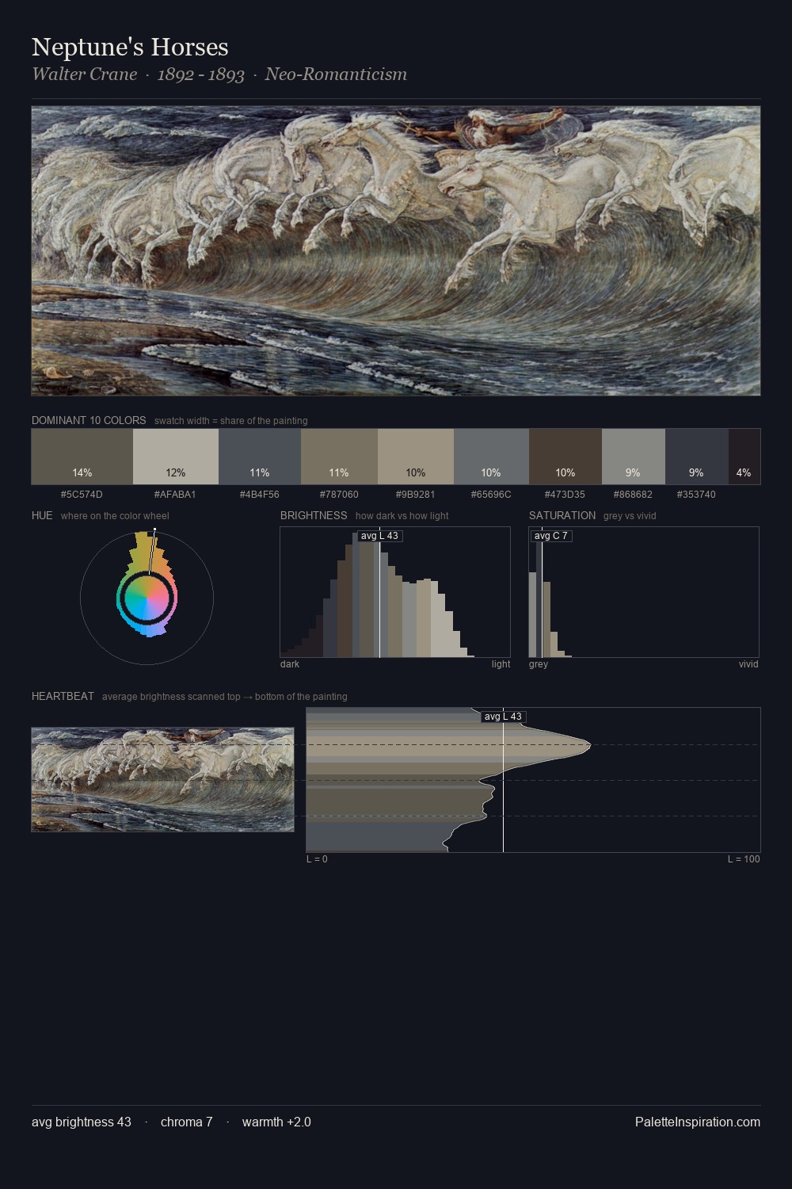792x1189 pixels.
Task: Select the 10% swatch #473D35
Action: pyautogui.click(x=565, y=457)
